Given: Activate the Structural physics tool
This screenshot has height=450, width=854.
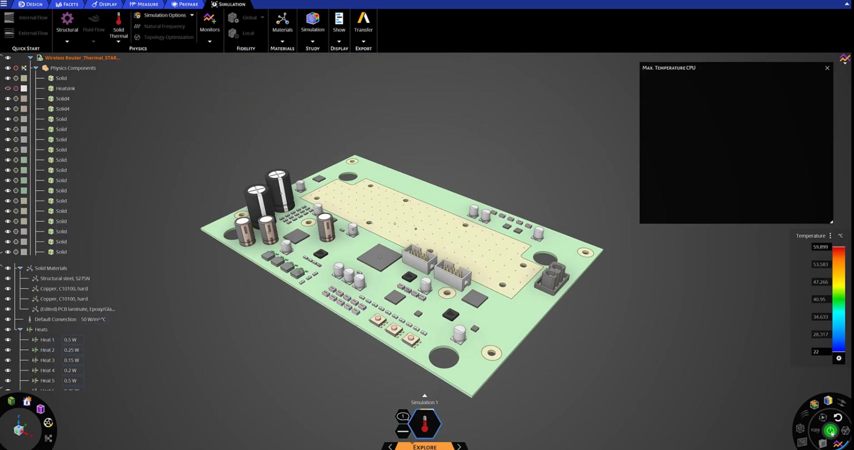Looking at the screenshot, I should pos(67,23).
